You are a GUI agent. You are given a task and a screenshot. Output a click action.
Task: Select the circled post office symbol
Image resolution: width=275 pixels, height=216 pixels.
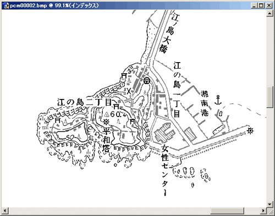click(x=147, y=80)
